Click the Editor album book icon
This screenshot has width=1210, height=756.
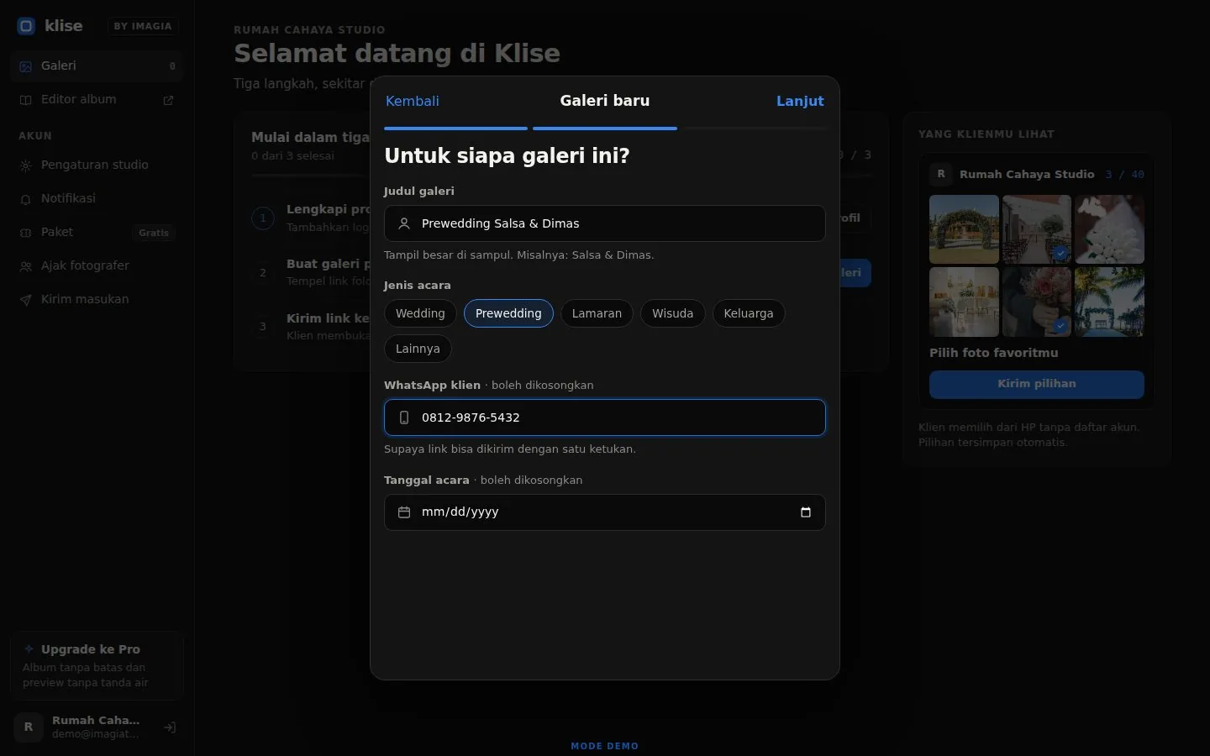(26, 100)
